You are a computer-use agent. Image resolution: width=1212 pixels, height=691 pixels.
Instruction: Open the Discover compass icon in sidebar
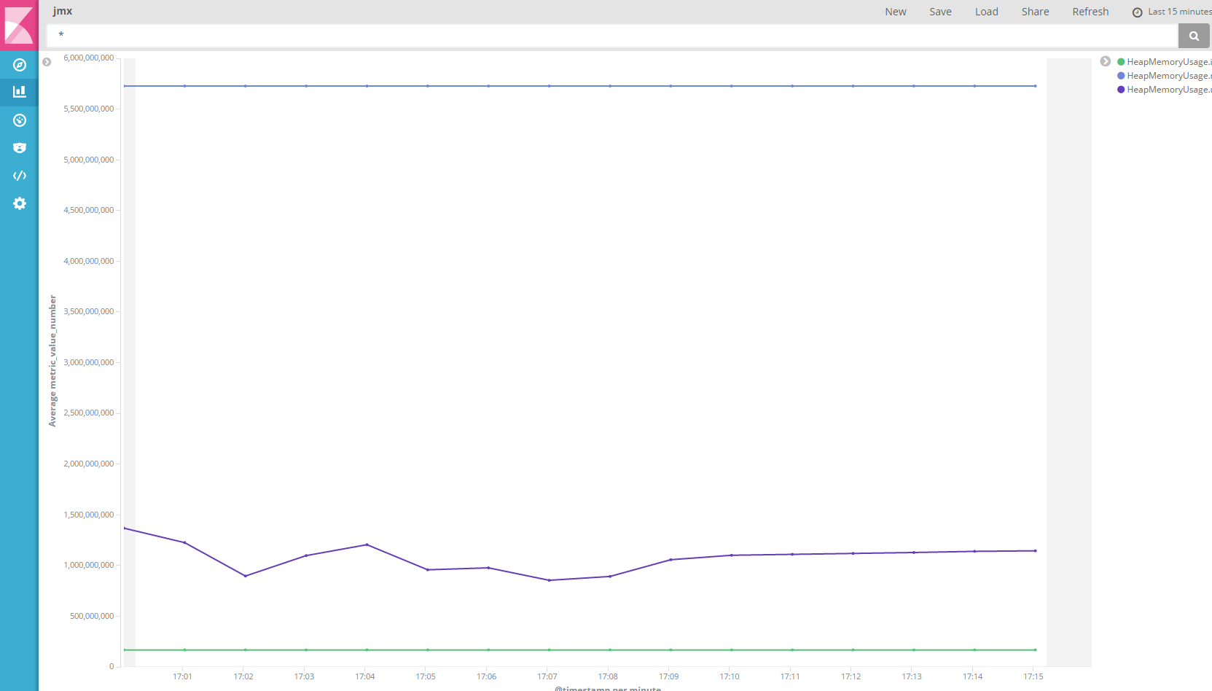click(x=19, y=64)
